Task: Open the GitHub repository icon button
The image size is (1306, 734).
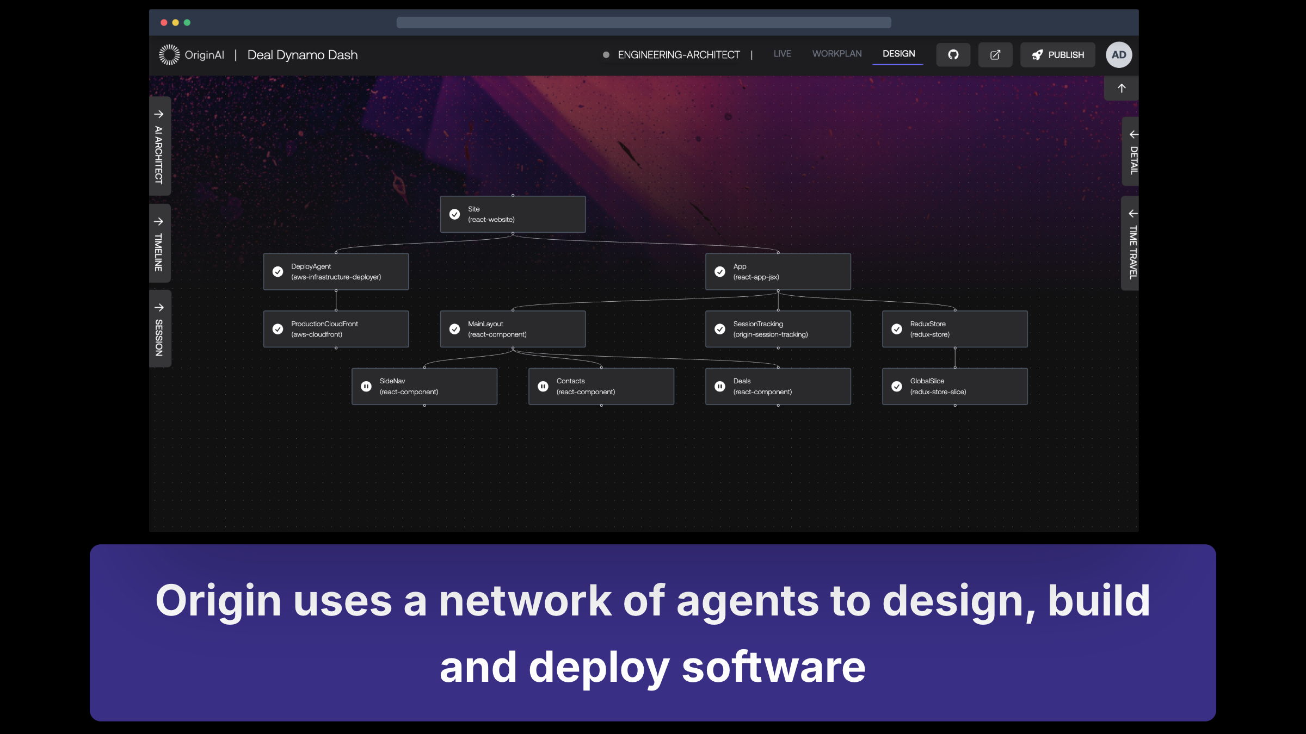Action: [x=953, y=55]
